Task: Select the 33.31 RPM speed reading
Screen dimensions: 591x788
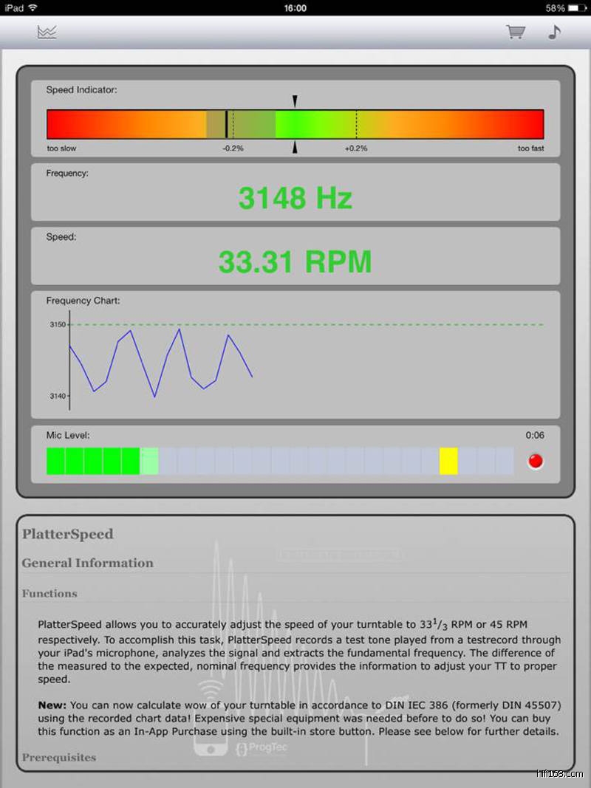Action: [295, 261]
